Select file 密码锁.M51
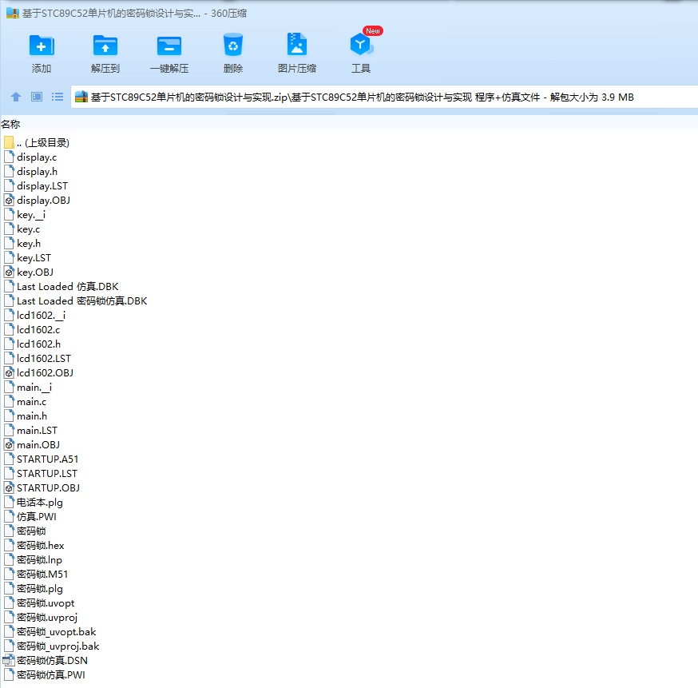698x688 pixels. 42,574
